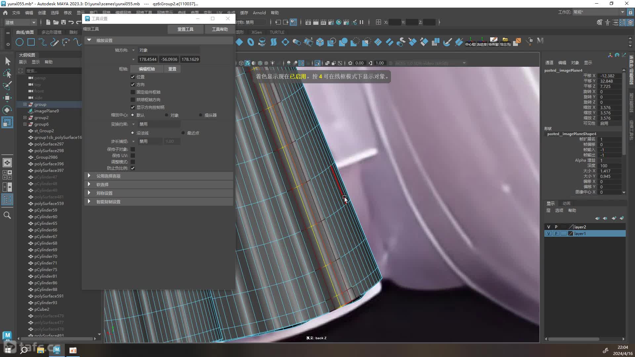
Task: Open the 变换约束 dropdown showing 禁用
Action: click(x=159, y=124)
